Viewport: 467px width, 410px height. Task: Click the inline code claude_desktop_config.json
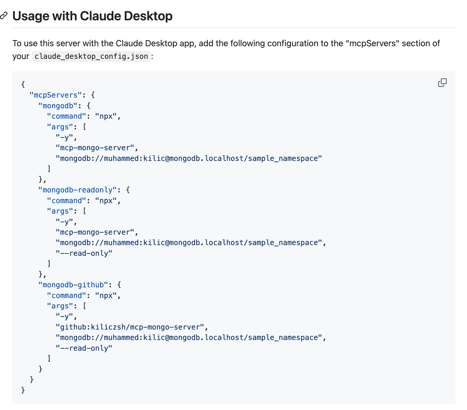pyautogui.click(x=91, y=56)
